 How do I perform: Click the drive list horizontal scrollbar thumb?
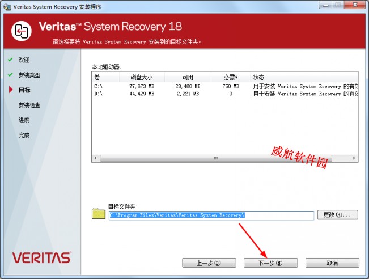(x=216, y=158)
